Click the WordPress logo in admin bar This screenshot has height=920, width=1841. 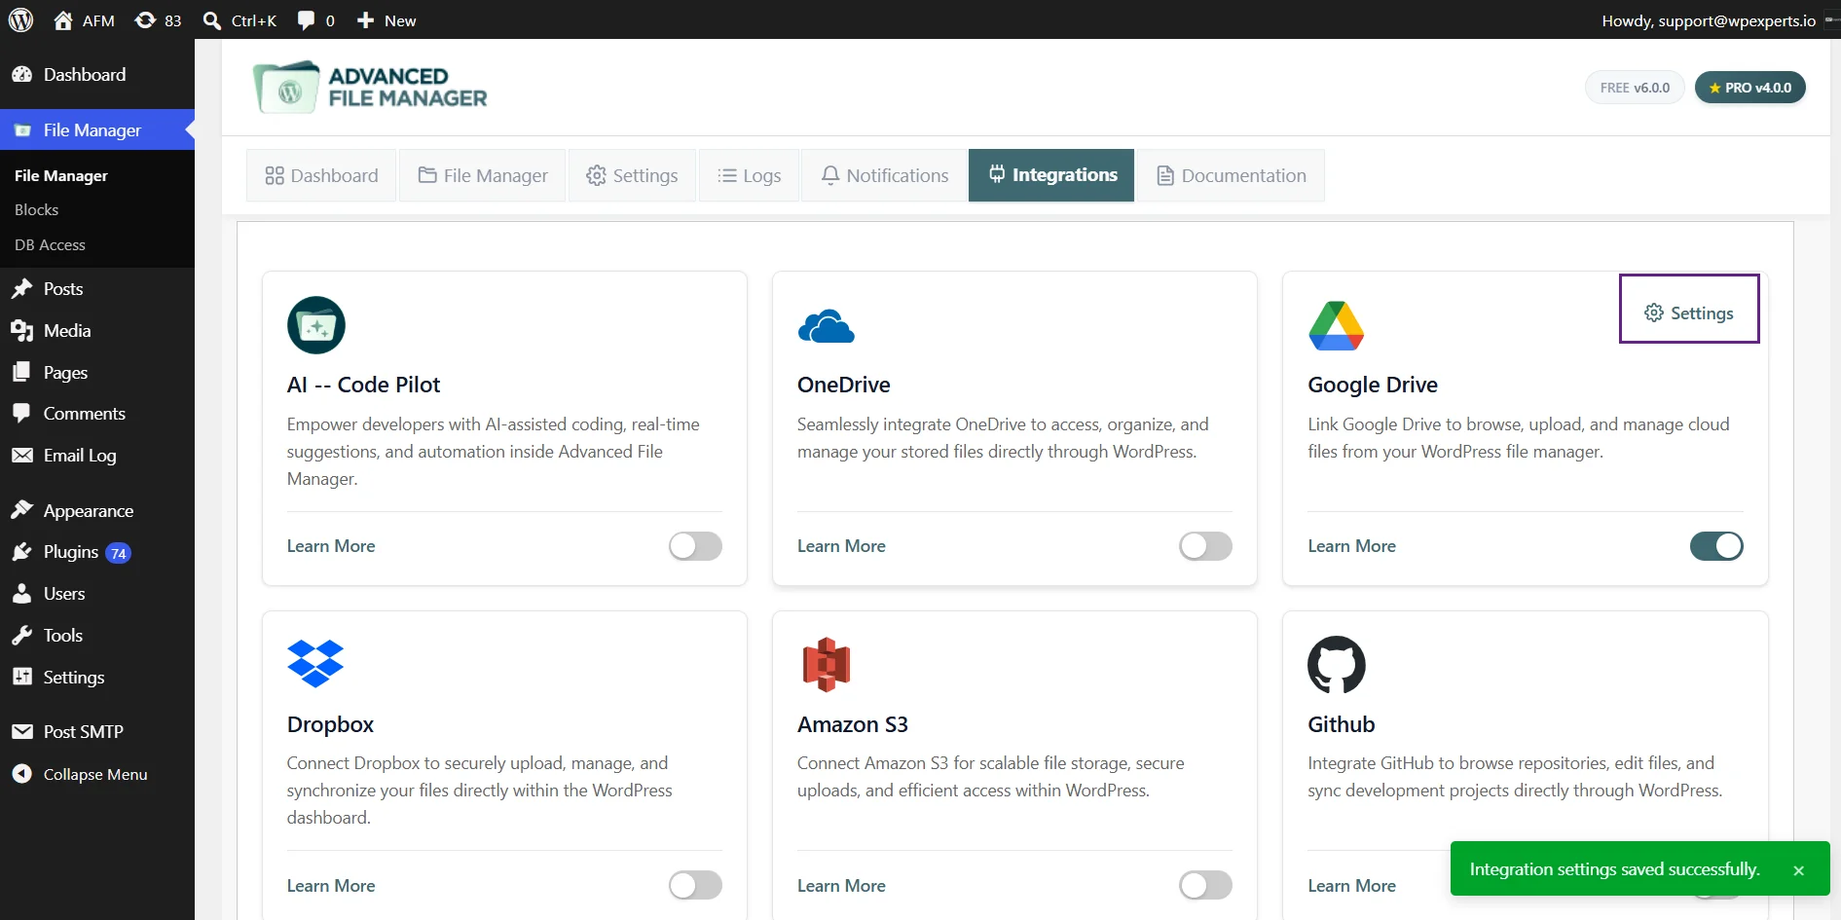click(20, 20)
